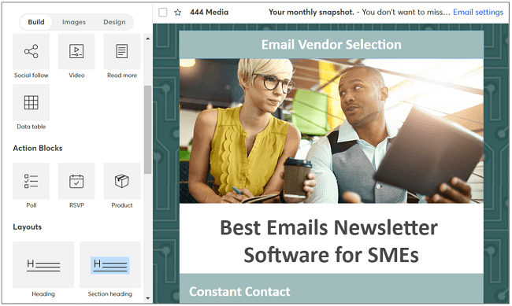Insert the Data table block
This screenshot has width=512, height=306.
pyautogui.click(x=31, y=102)
